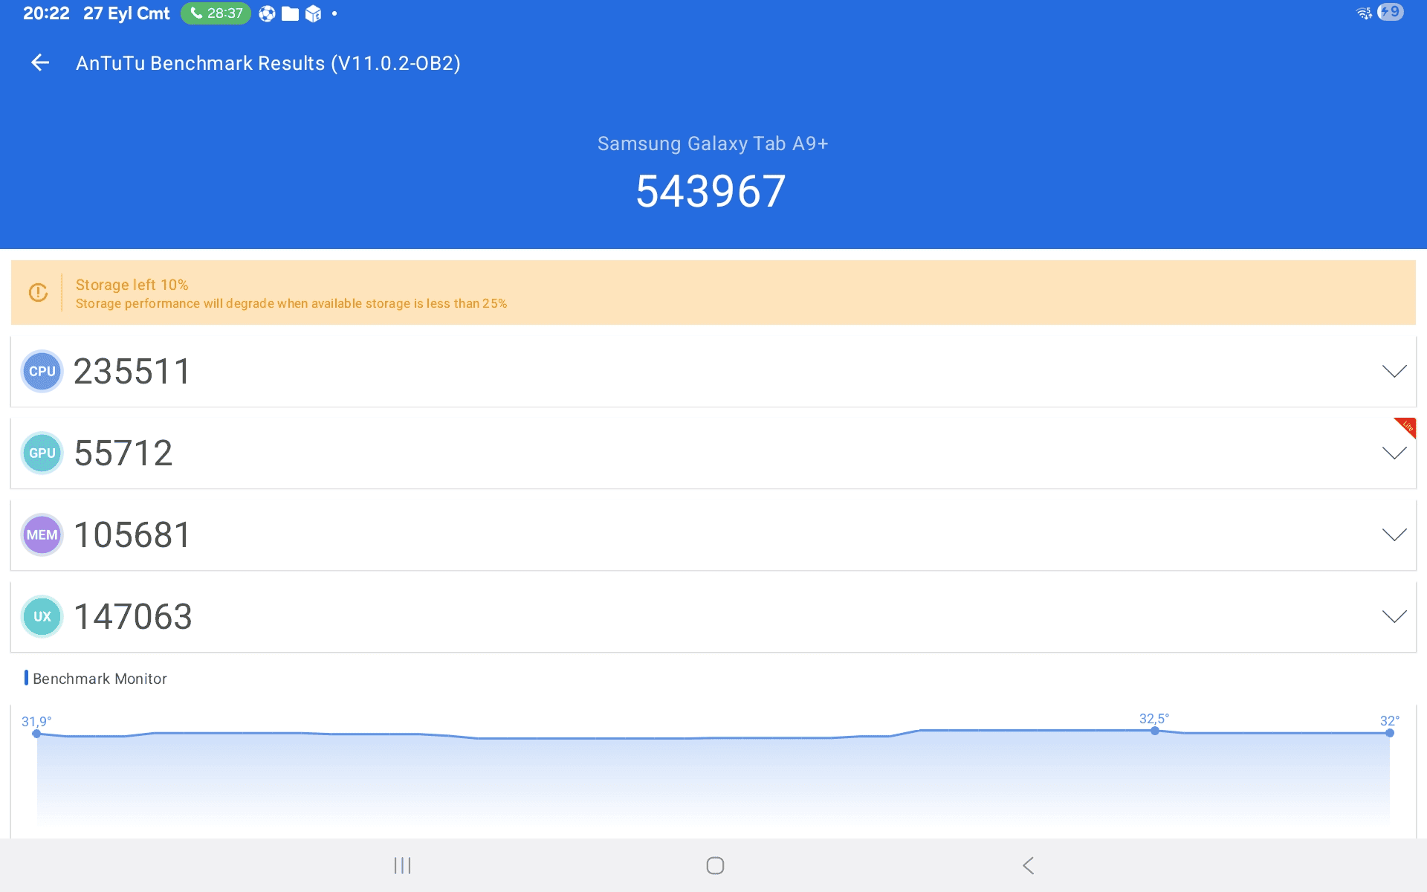Expand the GPU score 55712 details

tap(1394, 453)
